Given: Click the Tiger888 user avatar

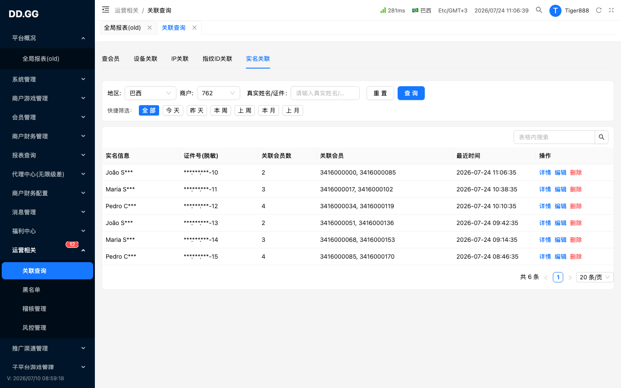Looking at the screenshot, I should coord(555,10).
